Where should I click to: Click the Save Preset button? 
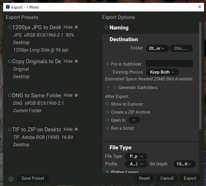click(x=33, y=178)
